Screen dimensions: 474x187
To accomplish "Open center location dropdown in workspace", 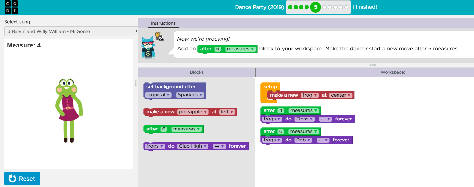I will point(341,95).
